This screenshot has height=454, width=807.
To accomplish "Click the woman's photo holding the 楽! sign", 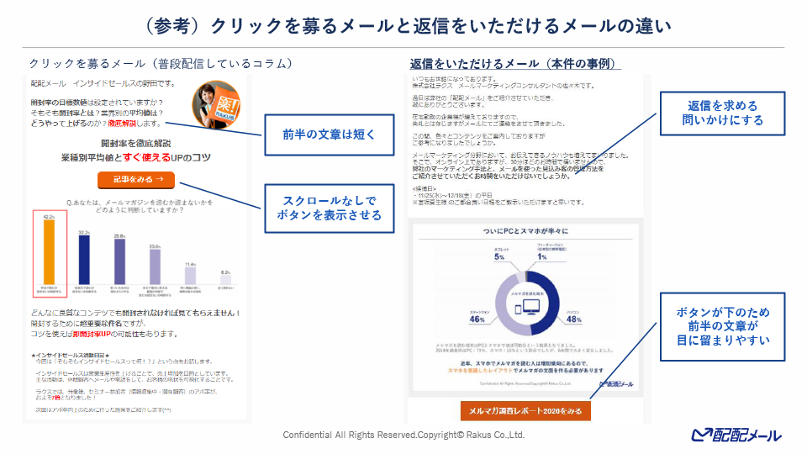I will 217,104.
